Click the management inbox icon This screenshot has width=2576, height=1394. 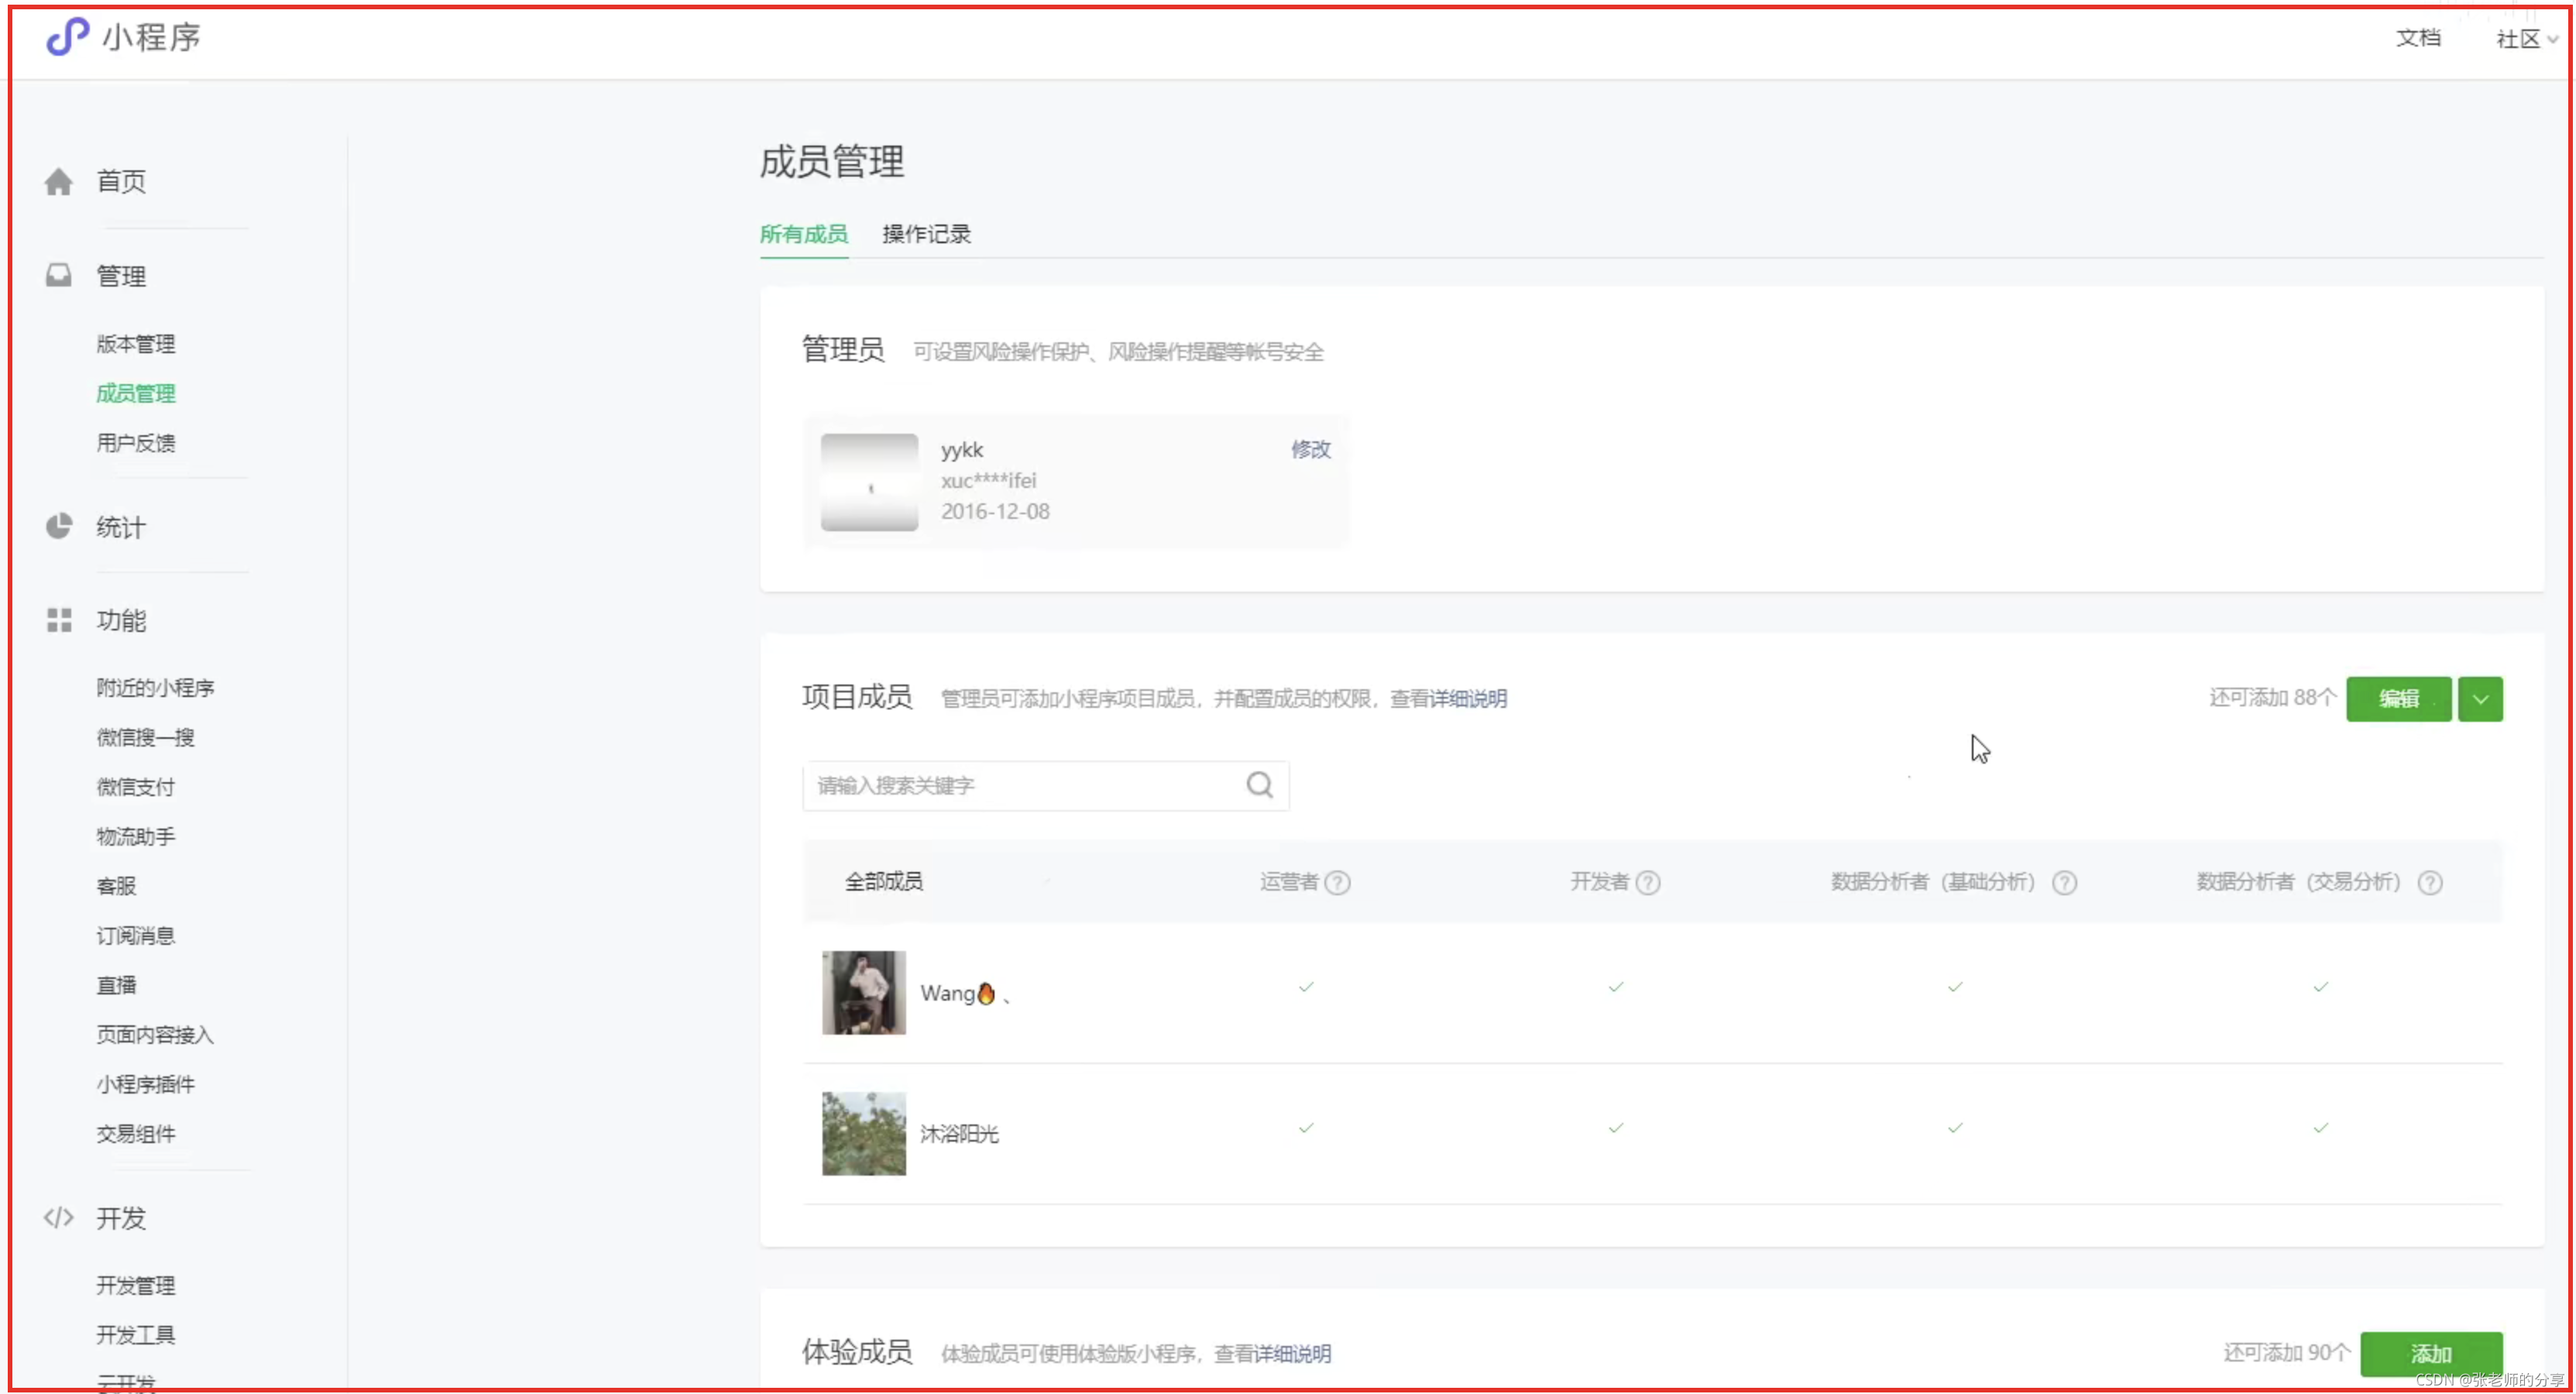(59, 275)
